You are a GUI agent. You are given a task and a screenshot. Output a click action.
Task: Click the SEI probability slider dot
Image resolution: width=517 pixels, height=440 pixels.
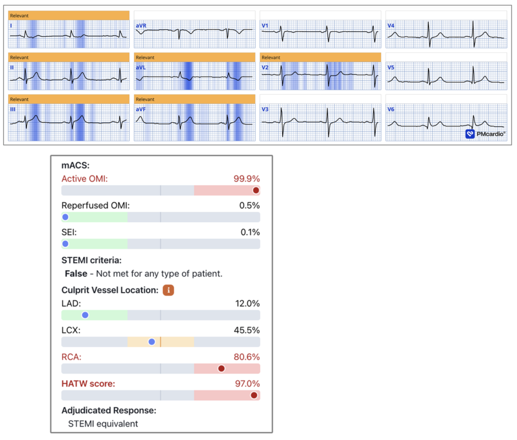click(x=65, y=244)
